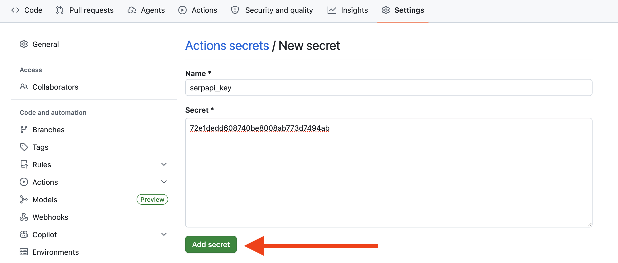
Task: Open the Actions secrets link
Action: click(x=227, y=45)
